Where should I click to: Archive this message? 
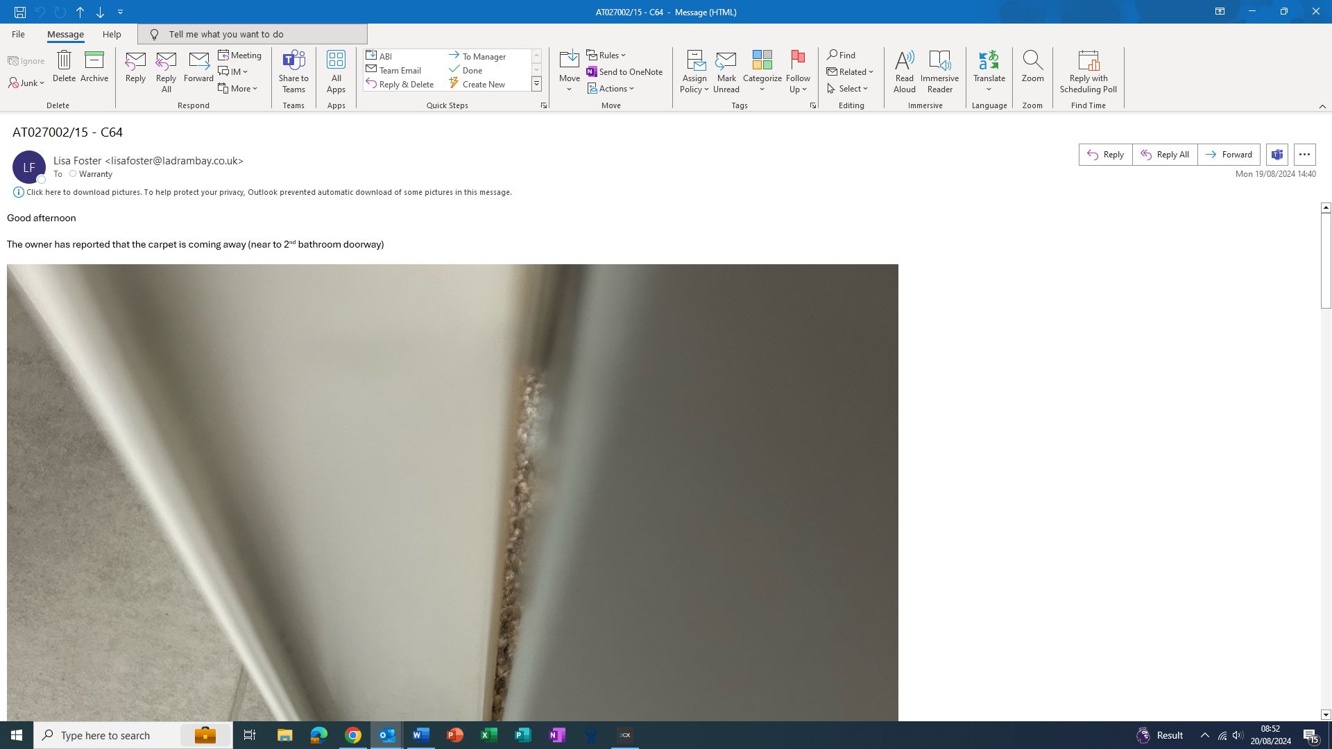click(94, 67)
